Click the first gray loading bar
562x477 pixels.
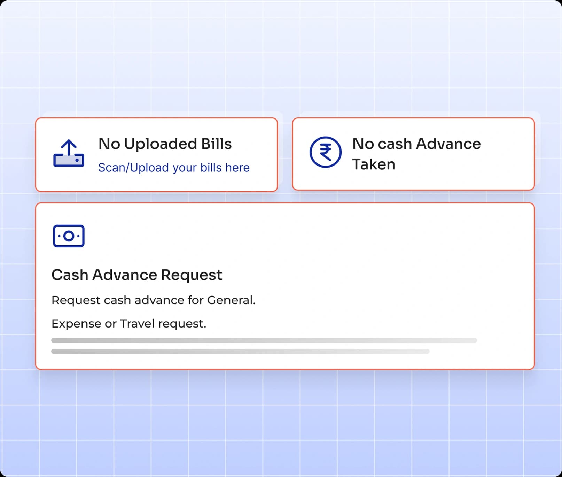pos(264,340)
